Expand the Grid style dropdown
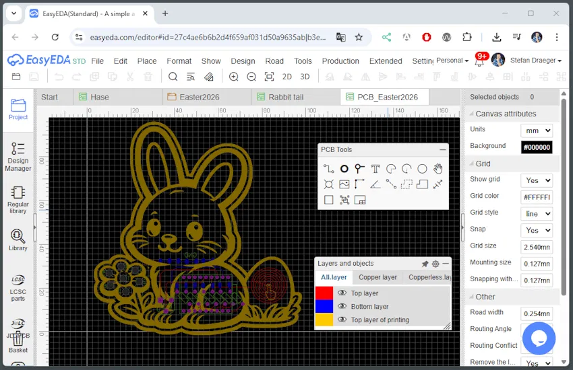 tap(536, 214)
